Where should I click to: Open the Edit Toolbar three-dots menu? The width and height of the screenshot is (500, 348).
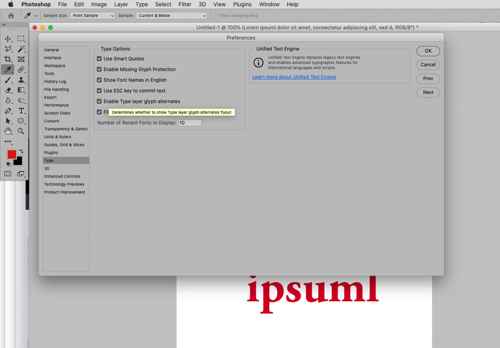pyautogui.click(x=8, y=142)
